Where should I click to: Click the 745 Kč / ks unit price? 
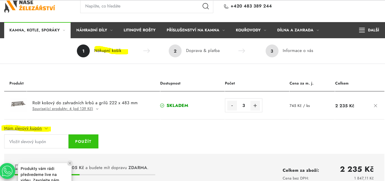(x=299, y=106)
